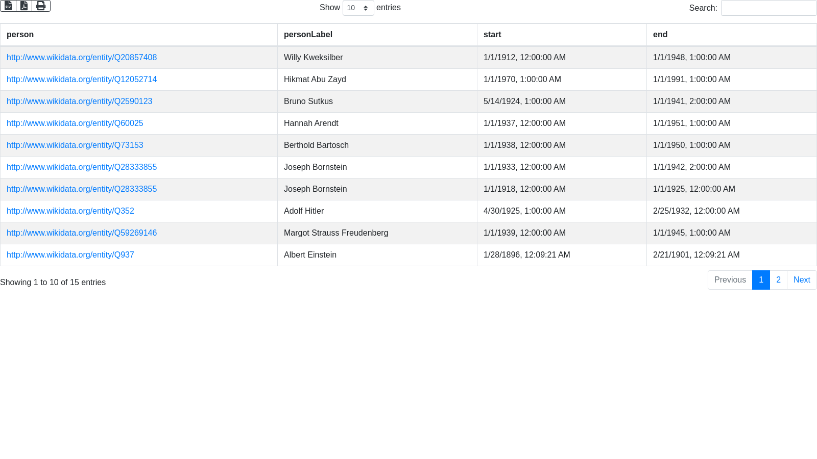Open the Q59269146 entity link
Viewport: 817px width, 459px height.
tap(82, 233)
